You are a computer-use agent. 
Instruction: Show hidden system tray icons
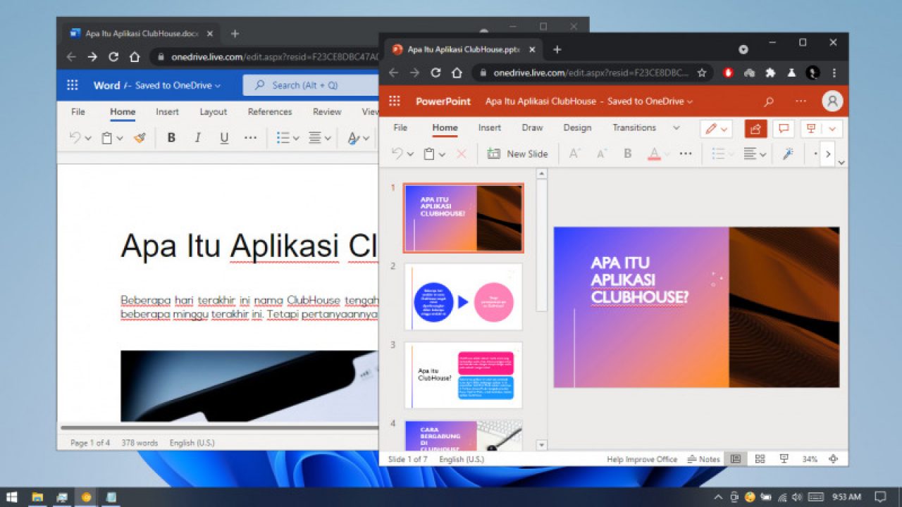(718, 497)
